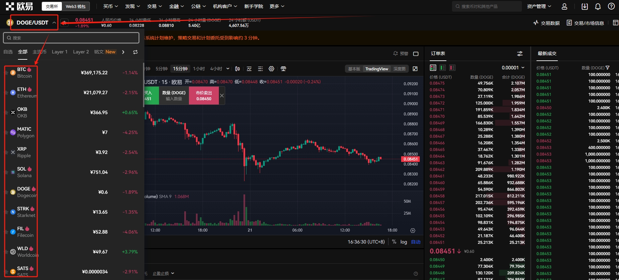Switch to the 深度图 chart view
The height and width of the screenshot is (280, 619).
[x=399, y=69]
